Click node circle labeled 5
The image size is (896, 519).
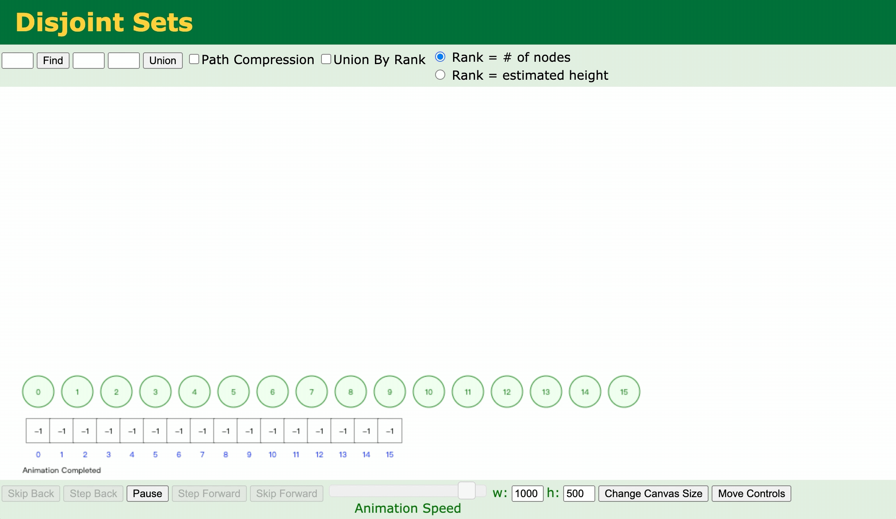[234, 392]
